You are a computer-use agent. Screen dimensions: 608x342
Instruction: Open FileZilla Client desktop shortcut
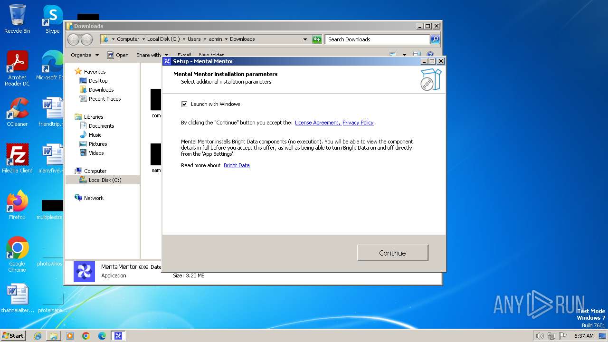pos(17,159)
